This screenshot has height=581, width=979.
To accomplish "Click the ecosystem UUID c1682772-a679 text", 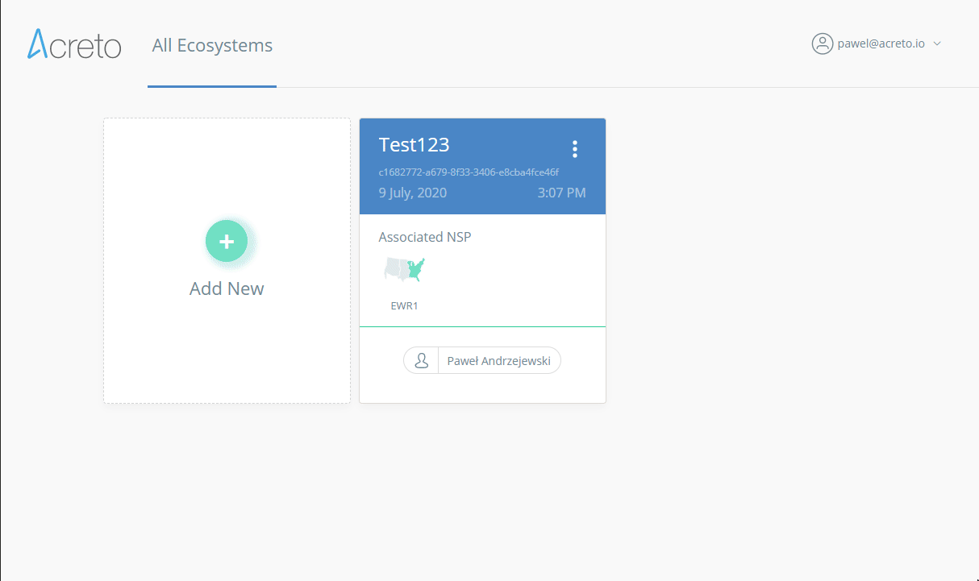I will coord(469,172).
